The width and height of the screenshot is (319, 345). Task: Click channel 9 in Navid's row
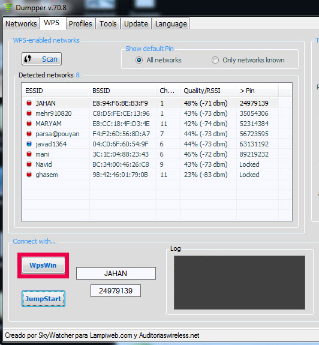click(x=161, y=164)
